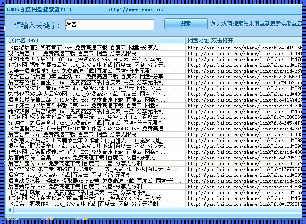Click the horizontal scrollbar left arrow

pyautogui.click(x=10, y=210)
